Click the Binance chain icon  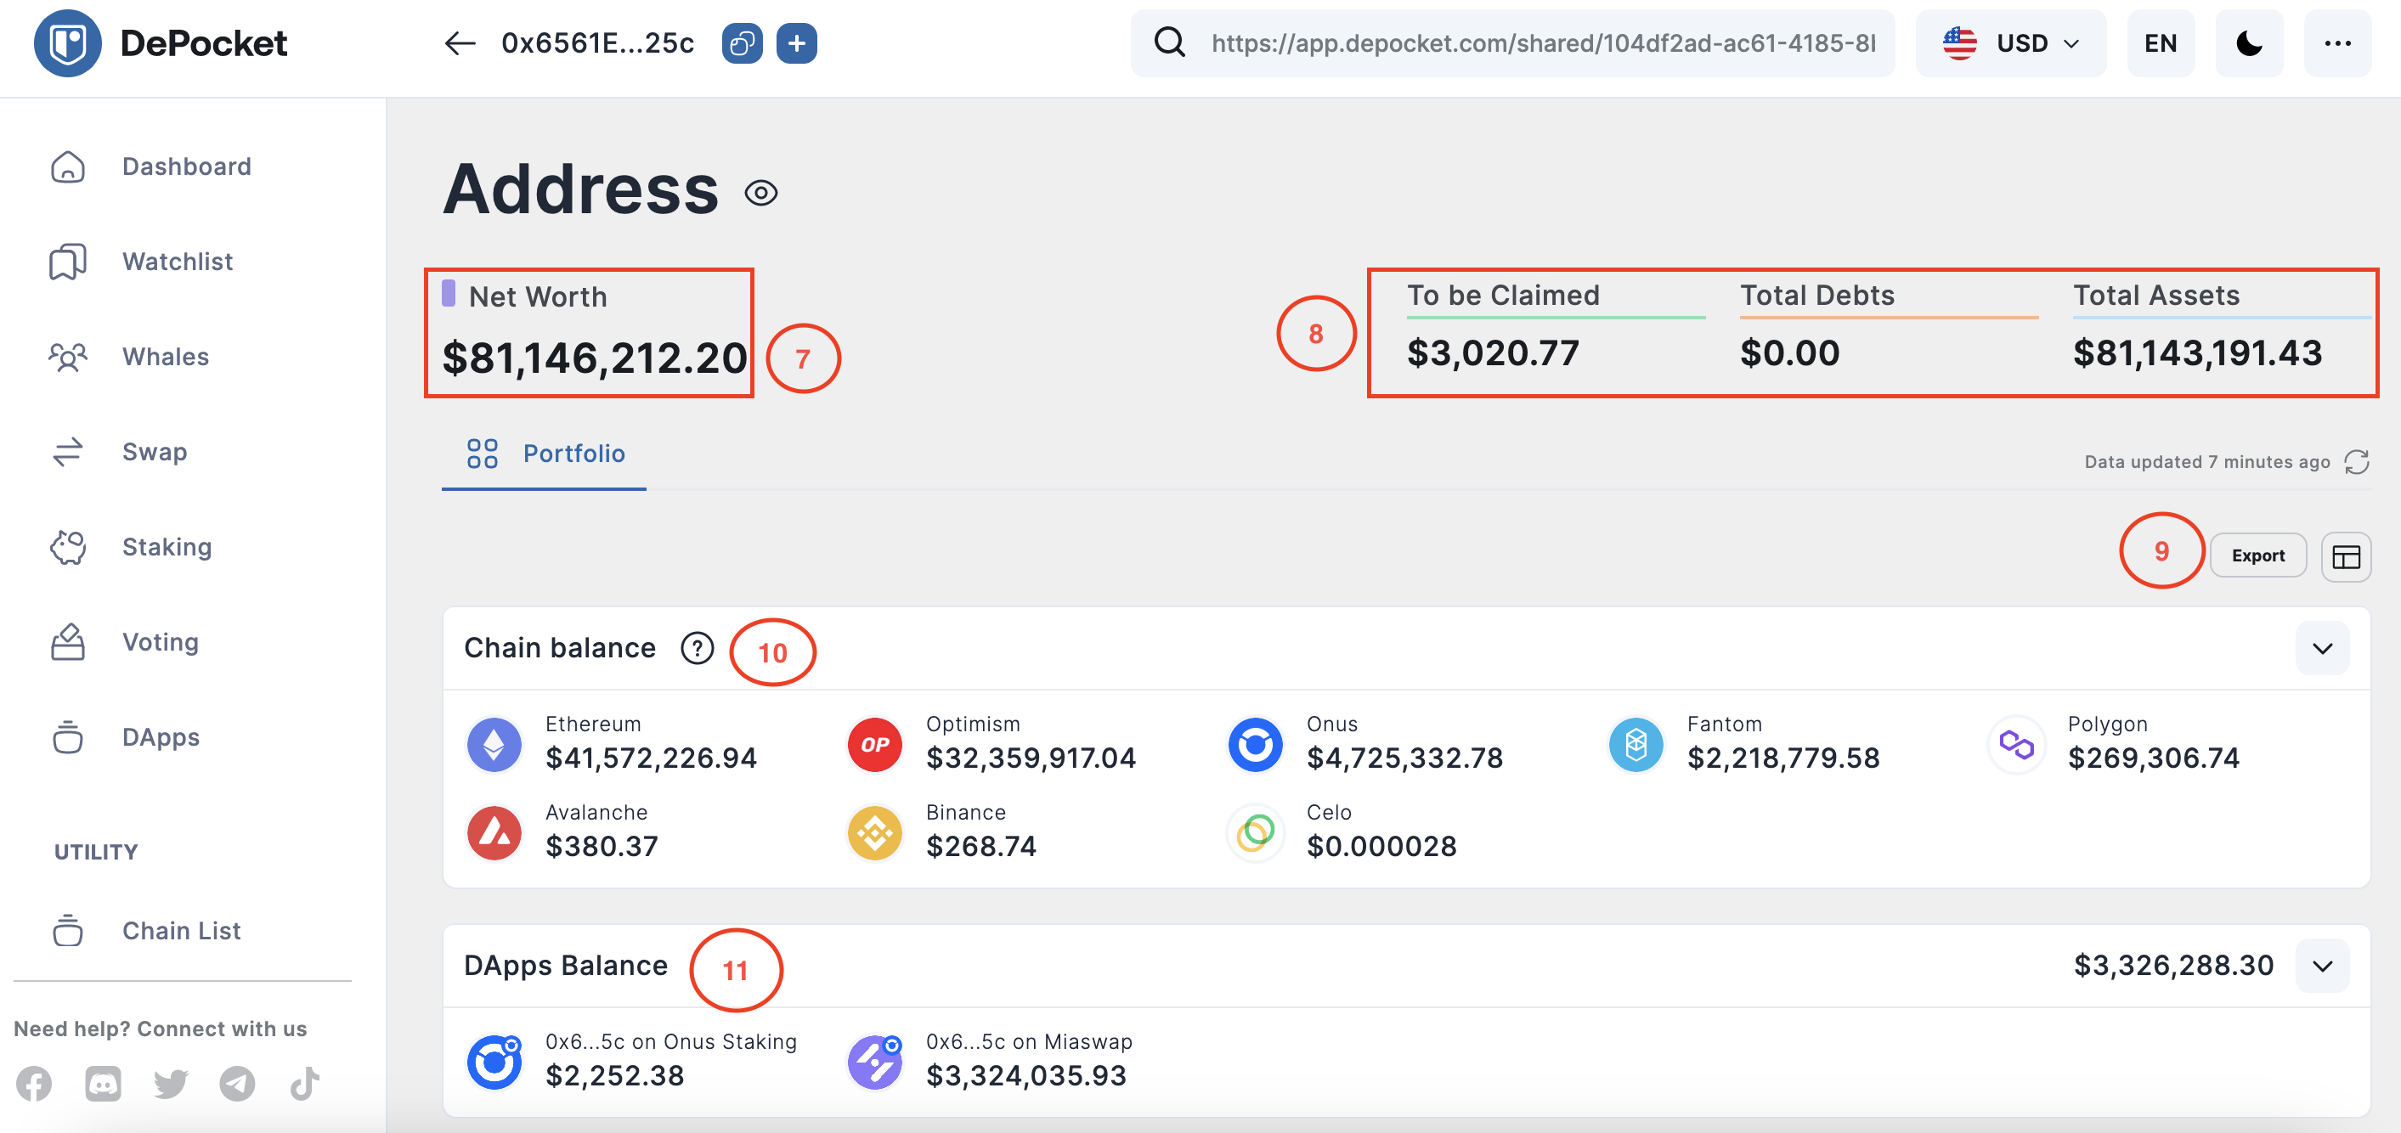874,832
